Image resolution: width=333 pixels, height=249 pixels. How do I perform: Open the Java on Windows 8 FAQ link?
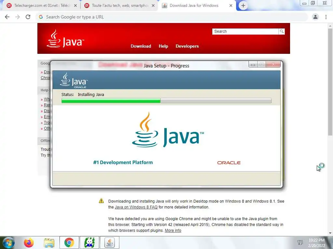pyautogui.click(x=136, y=207)
